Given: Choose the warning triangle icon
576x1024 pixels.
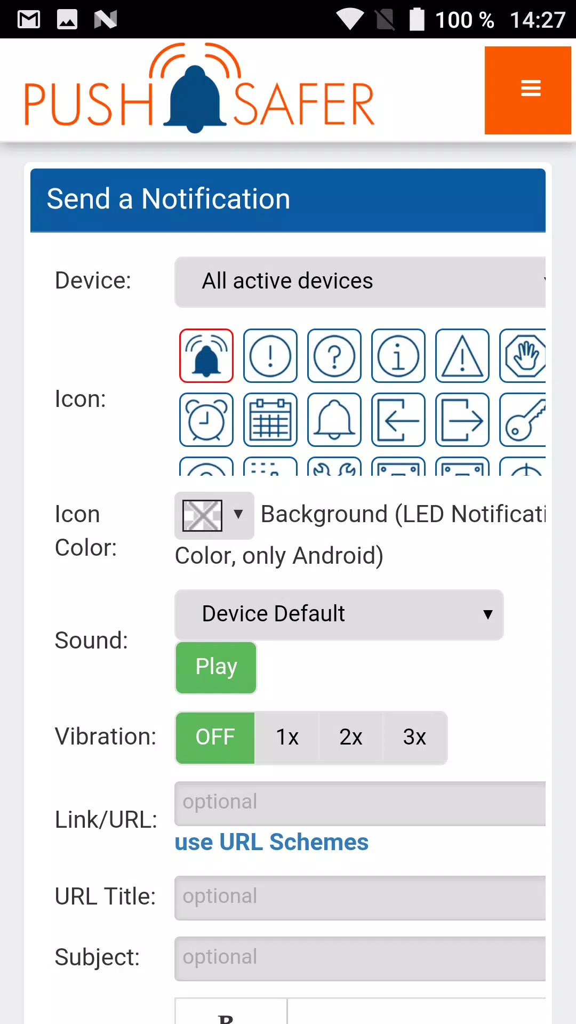Looking at the screenshot, I should tap(462, 356).
